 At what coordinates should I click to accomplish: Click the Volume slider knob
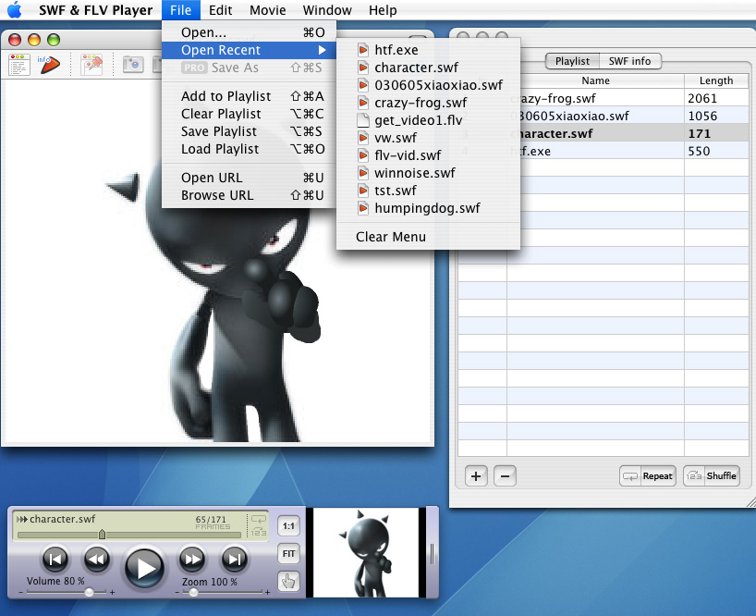pos(90,592)
